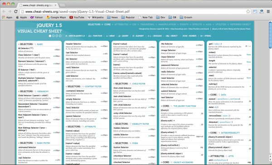This screenshot has height=165, width=272.
Task: Open the New Tab bookmark
Action: (x=146, y=17)
